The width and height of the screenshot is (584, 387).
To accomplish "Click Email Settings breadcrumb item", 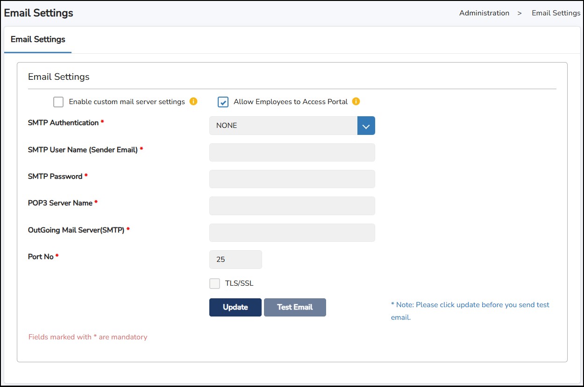I will pos(556,13).
